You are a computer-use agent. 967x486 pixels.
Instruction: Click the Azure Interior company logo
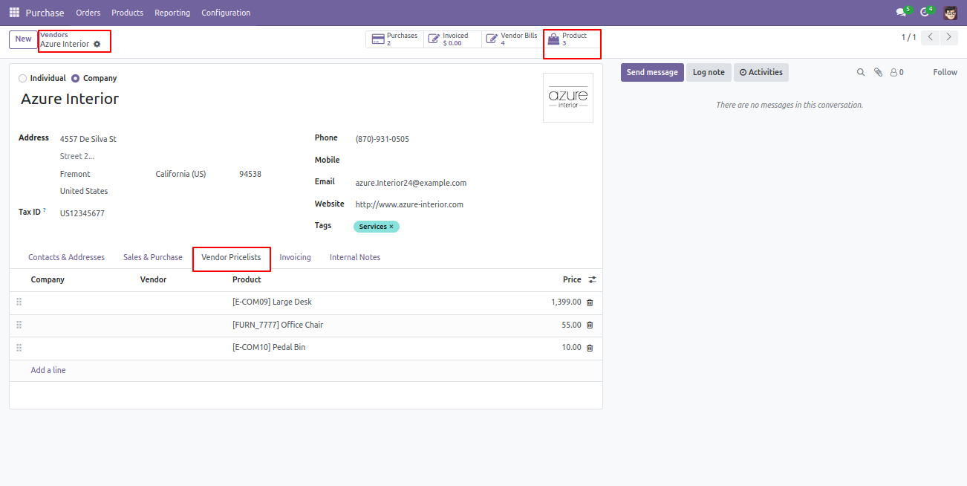pyautogui.click(x=568, y=97)
